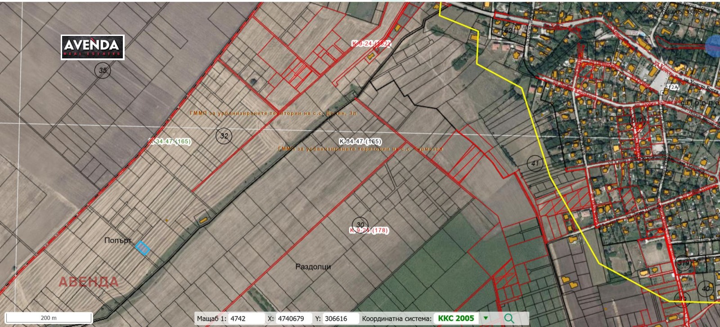
Task: Select the circled block number 510
Action: 638,120
